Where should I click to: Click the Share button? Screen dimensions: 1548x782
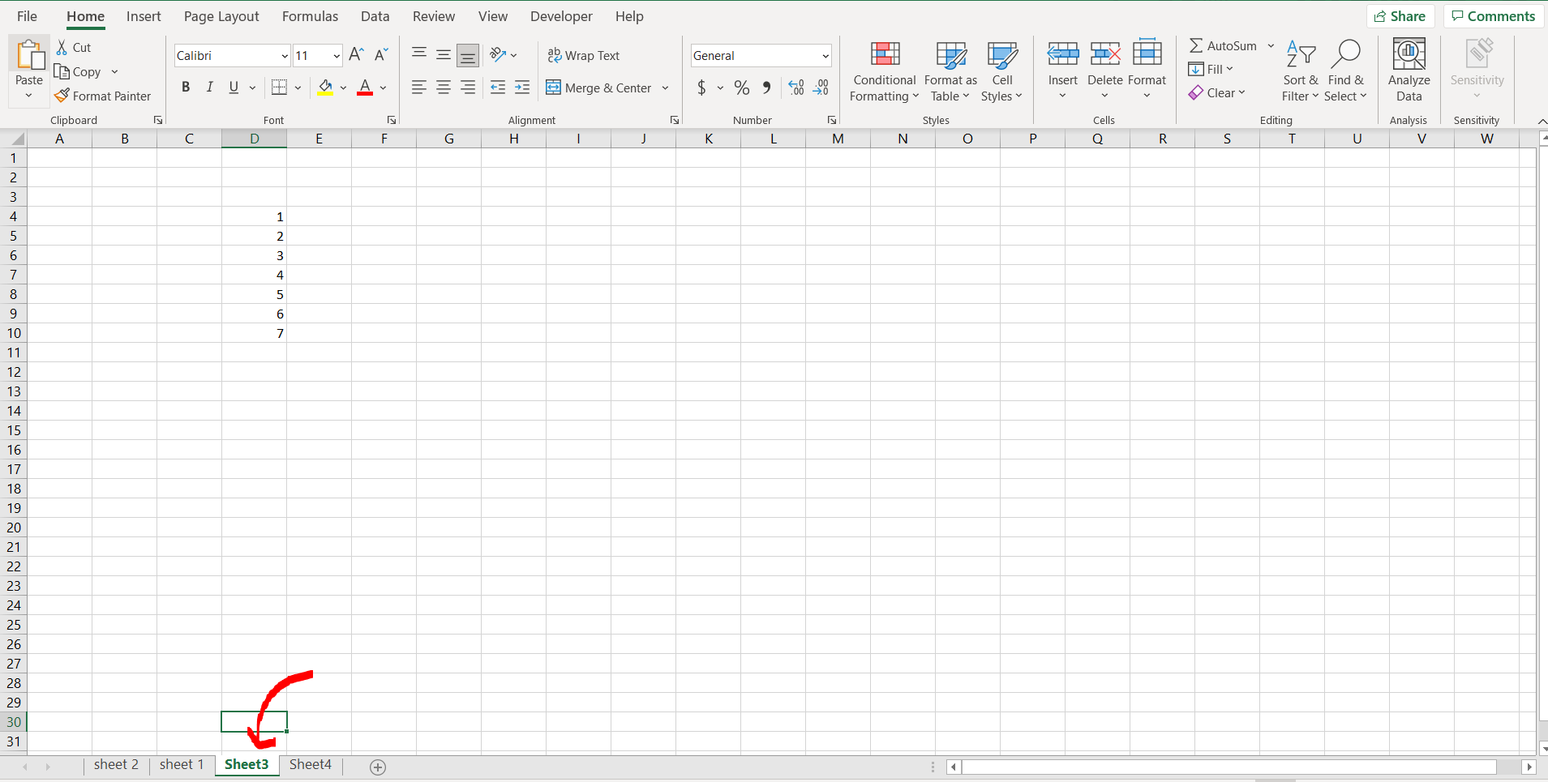point(1400,16)
